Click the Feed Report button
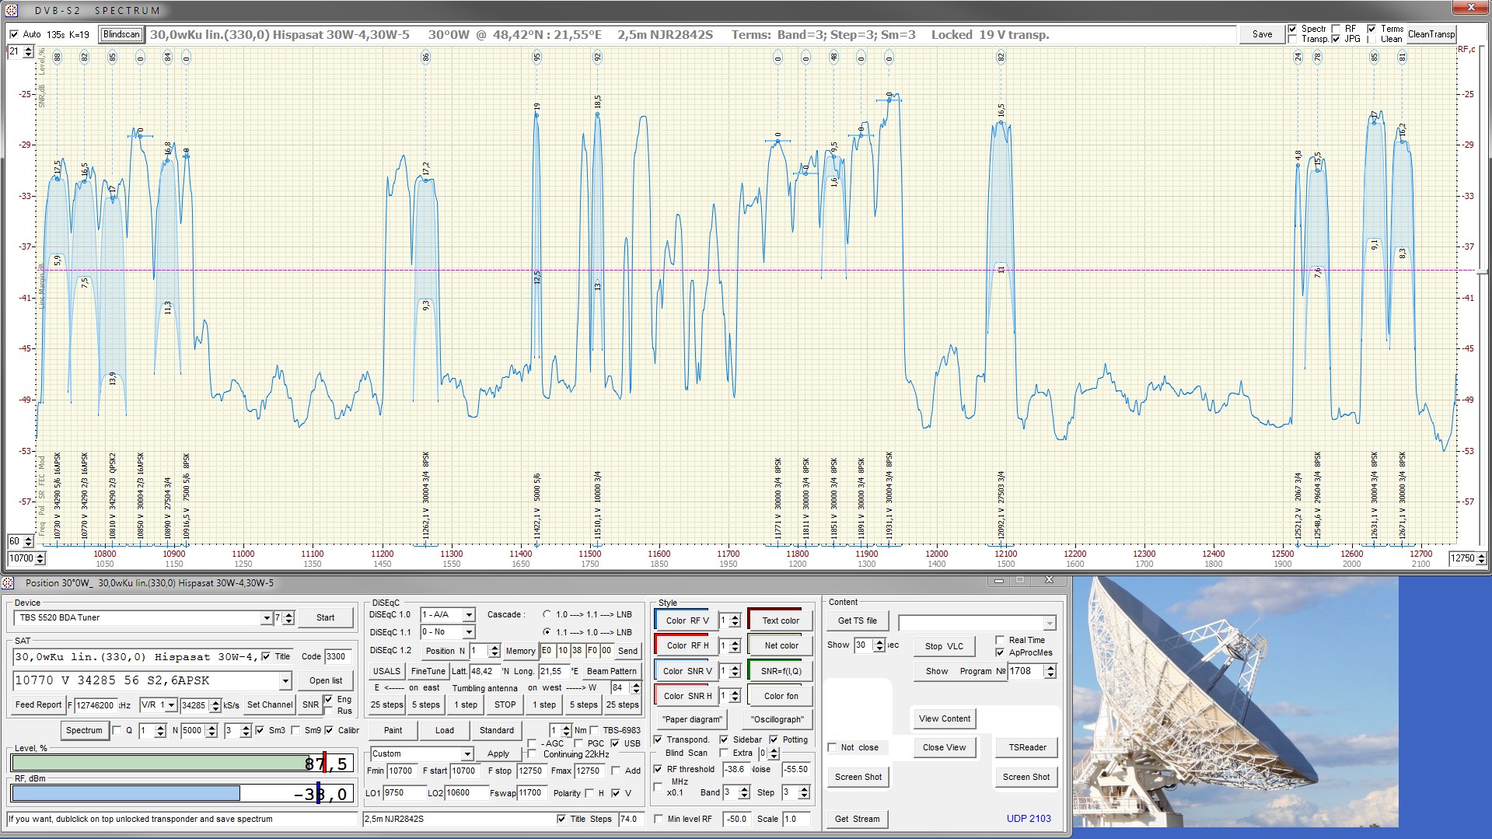This screenshot has height=839, width=1492. (x=38, y=704)
